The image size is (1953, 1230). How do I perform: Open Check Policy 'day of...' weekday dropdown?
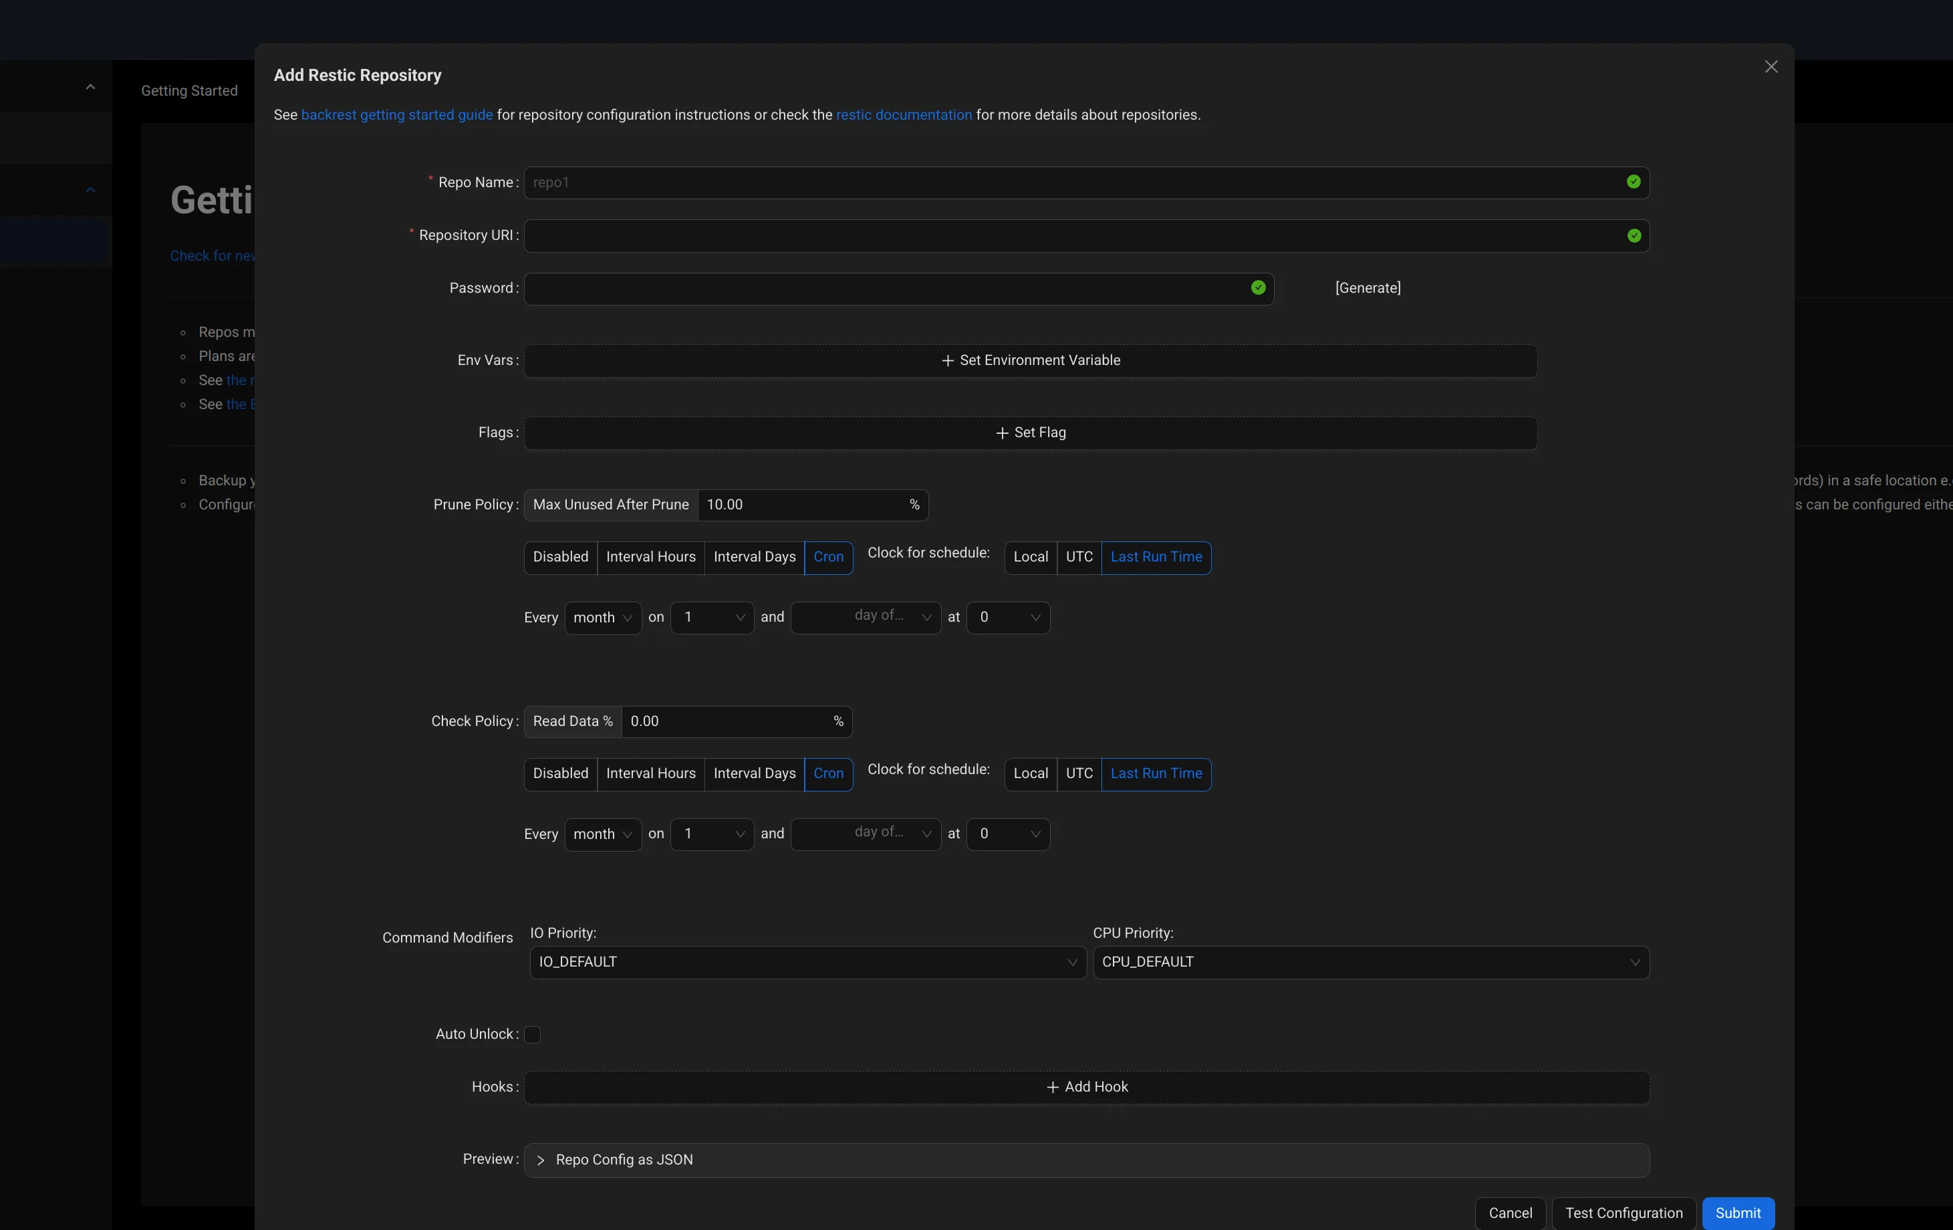pos(866,834)
